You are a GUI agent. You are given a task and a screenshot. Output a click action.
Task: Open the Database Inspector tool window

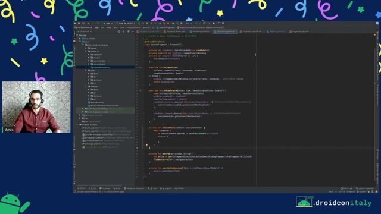point(134,188)
